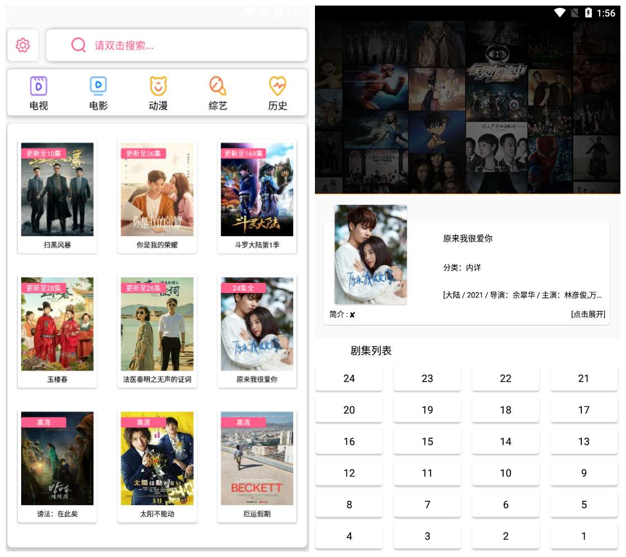Select the 电影 movie category icon
This screenshot has height=557, width=626.
coord(98,87)
